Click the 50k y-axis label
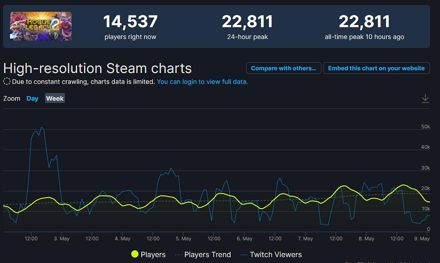 pyautogui.click(x=425, y=127)
